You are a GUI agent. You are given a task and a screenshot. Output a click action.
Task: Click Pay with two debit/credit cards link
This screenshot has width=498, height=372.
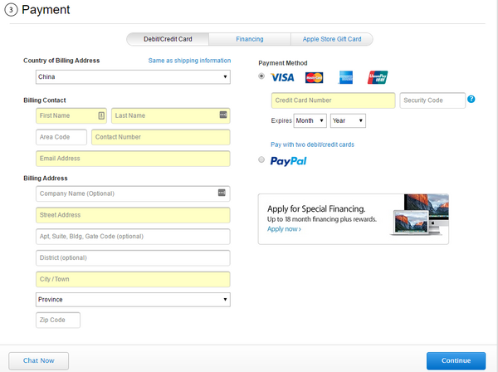point(312,144)
